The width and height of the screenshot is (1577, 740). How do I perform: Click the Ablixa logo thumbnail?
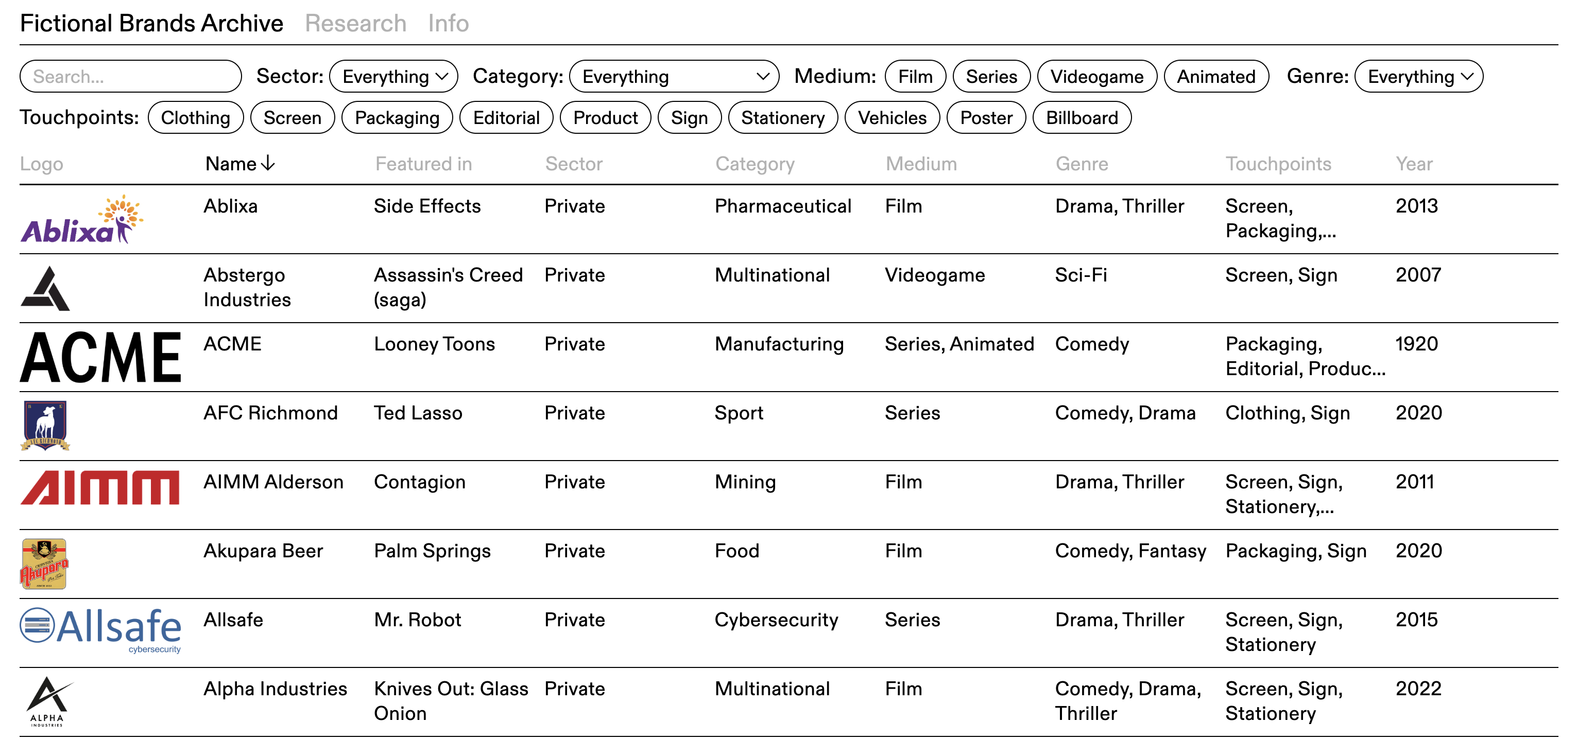[82, 220]
